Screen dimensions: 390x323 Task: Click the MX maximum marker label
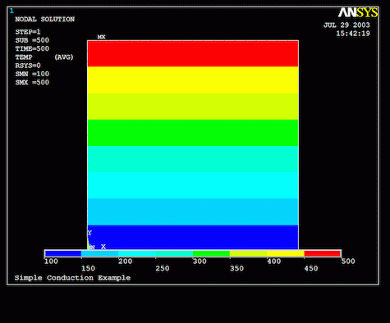coord(101,37)
